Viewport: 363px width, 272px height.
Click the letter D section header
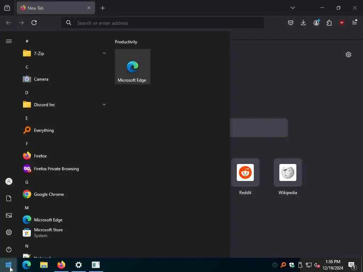click(x=27, y=92)
